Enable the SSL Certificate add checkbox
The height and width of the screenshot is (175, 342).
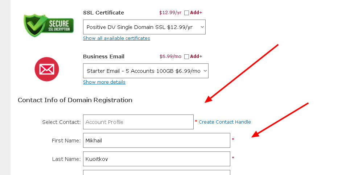coord(187,13)
